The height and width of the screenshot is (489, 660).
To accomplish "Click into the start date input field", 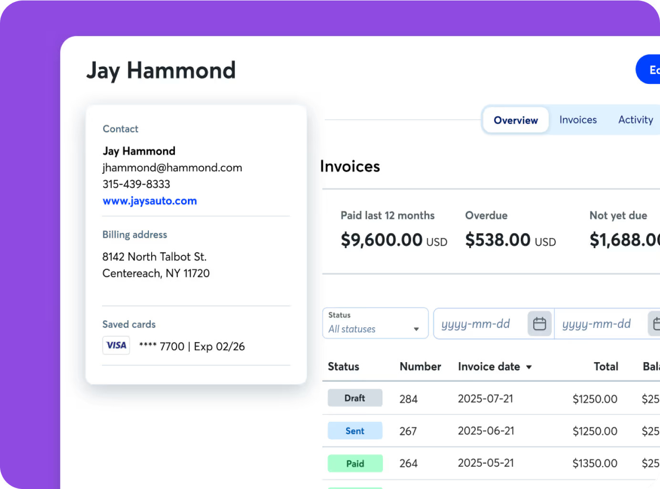I will click(477, 323).
